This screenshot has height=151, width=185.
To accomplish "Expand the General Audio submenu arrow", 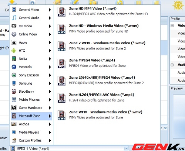I will click(50, 18).
